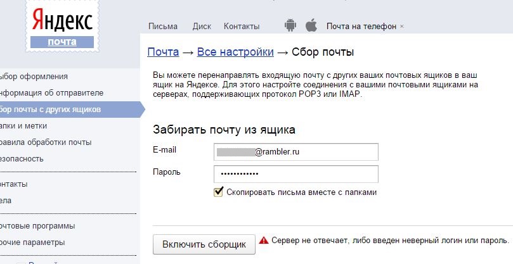
Task: Click the Android robot icon
Action: coord(290,25)
